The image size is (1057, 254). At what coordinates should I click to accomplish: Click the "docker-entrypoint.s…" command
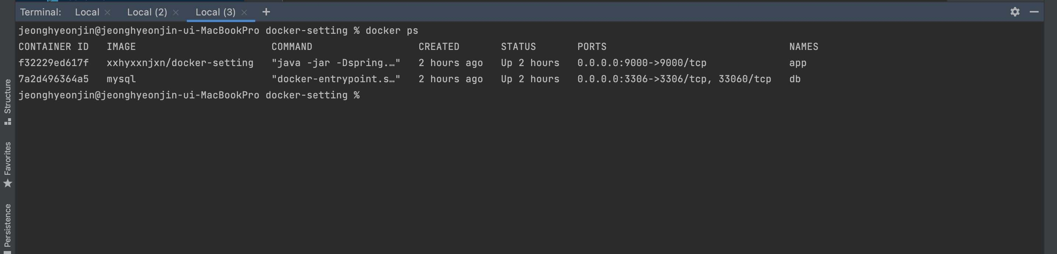[336, 79]
